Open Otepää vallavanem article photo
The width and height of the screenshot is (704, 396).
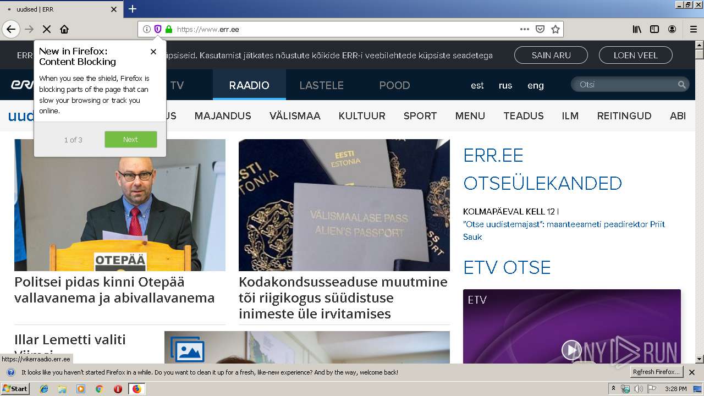click(x=120, y=205)
